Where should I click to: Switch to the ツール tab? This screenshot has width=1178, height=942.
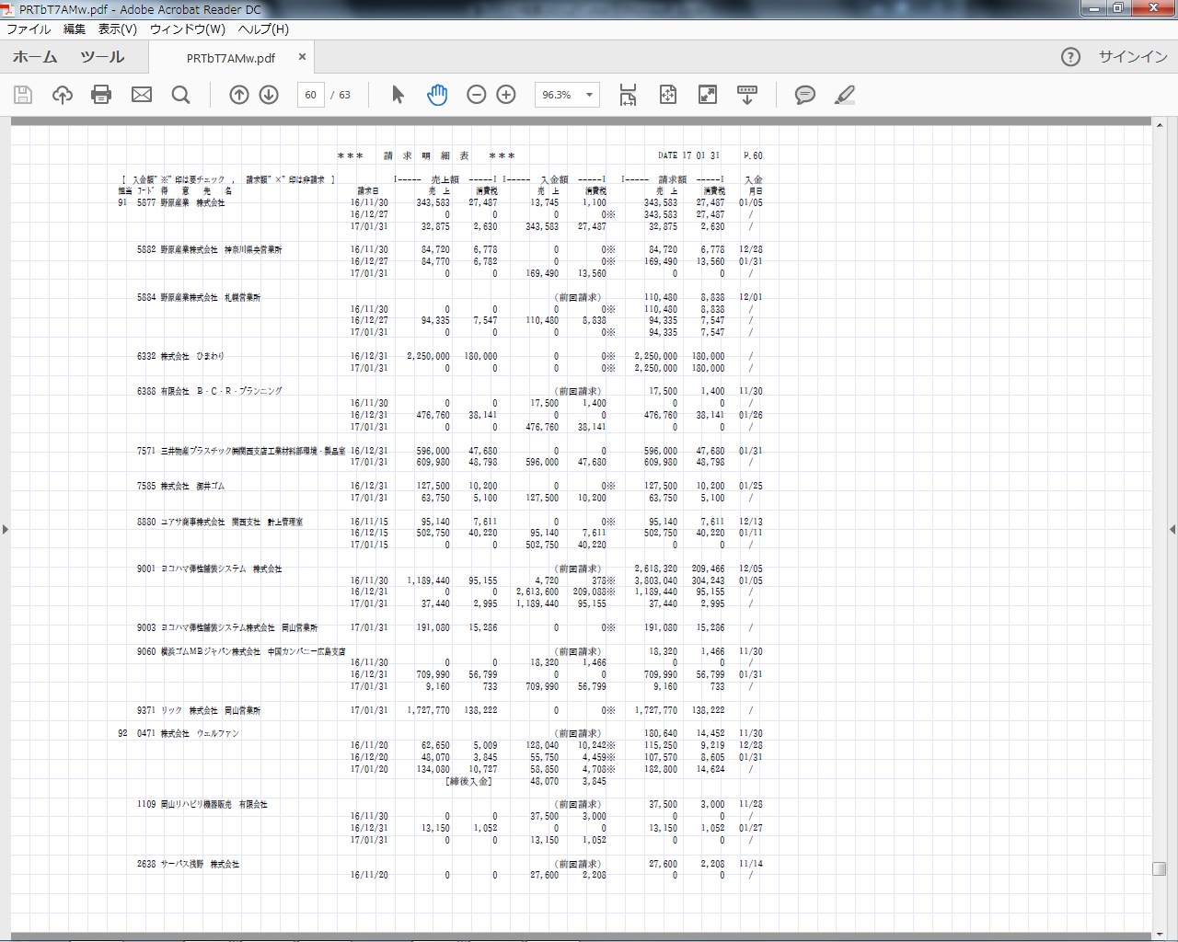pyautogui.click(x=102, y=57)
